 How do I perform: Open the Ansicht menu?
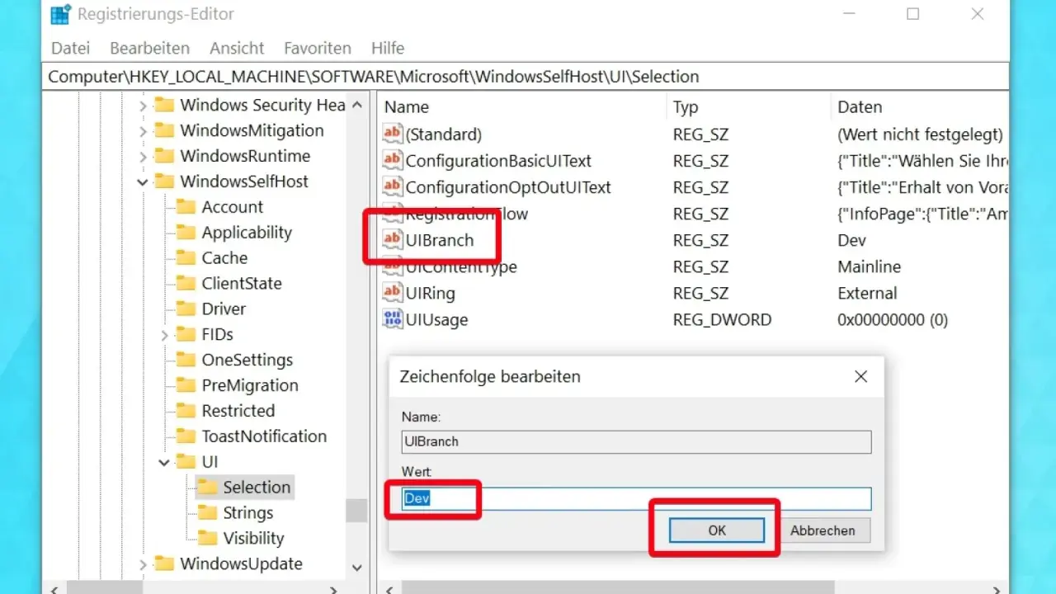[x=237, y=48]
